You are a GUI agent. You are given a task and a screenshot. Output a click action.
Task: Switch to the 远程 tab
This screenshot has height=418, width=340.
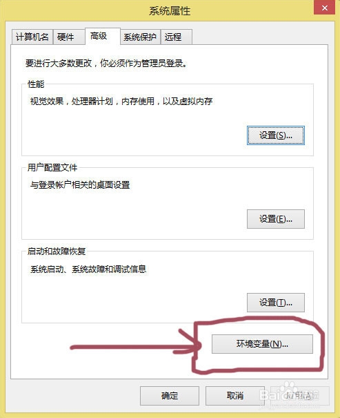[x=177, y=37]
